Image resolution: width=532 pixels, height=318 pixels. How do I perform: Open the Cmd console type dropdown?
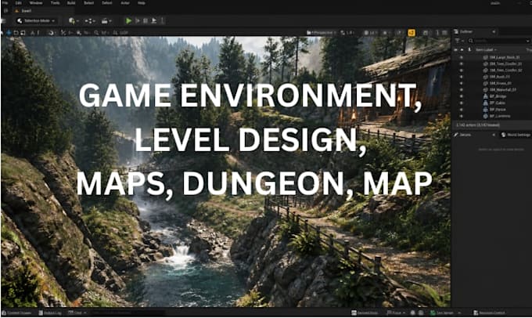point(77,313)
